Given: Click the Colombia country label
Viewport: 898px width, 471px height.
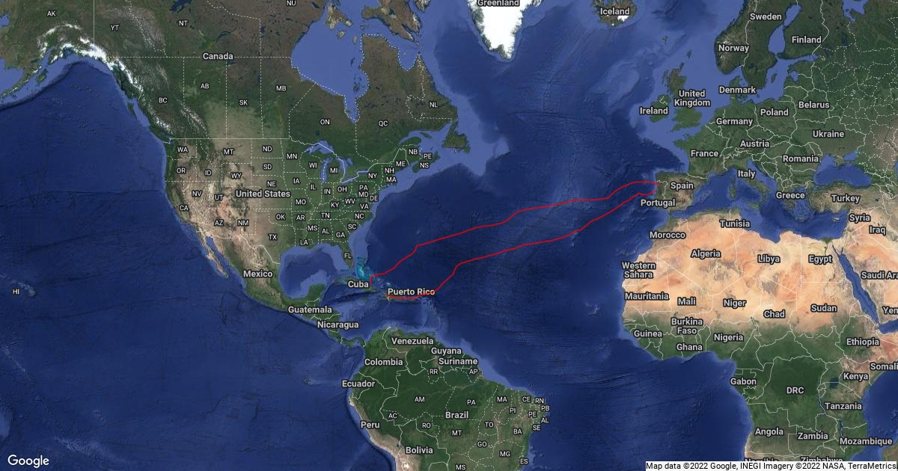Looking at the screenshot, I should pos(383,362).
